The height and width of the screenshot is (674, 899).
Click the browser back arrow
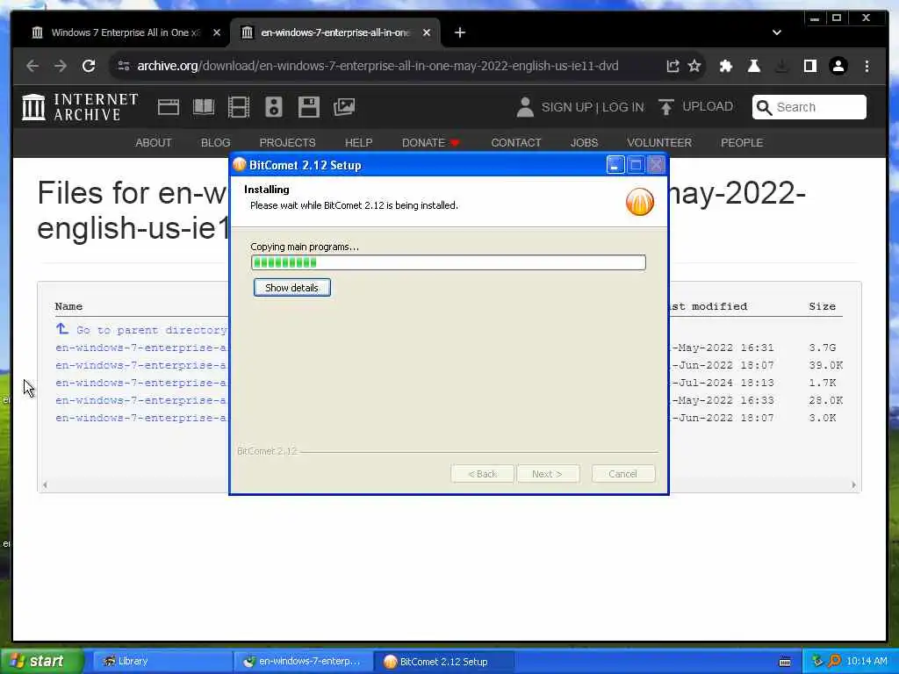tap(32, 66)
